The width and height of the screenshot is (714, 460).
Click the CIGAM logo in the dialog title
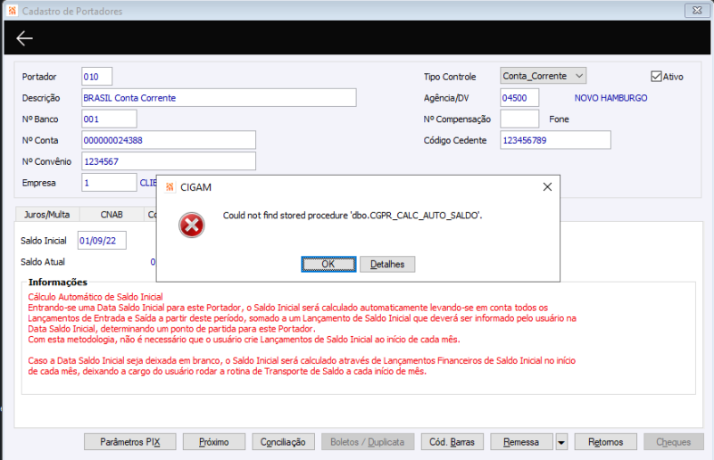170,187
